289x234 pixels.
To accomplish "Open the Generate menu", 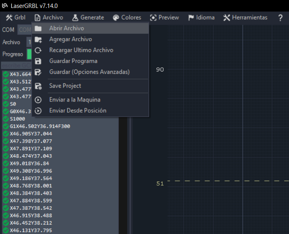I will click(x=88, y=17).
